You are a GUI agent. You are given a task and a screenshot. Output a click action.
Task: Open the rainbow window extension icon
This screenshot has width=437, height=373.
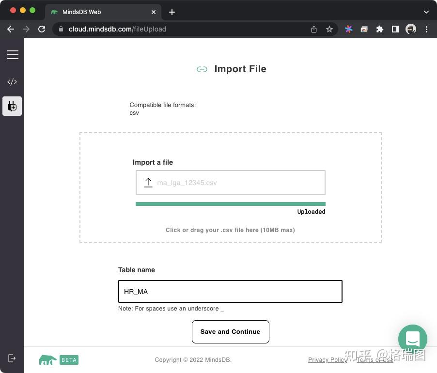coord(364,29)
